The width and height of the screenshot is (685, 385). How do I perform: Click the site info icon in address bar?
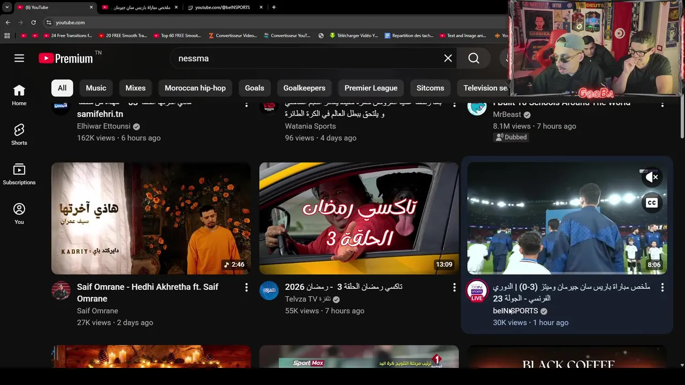click(49, 22)
